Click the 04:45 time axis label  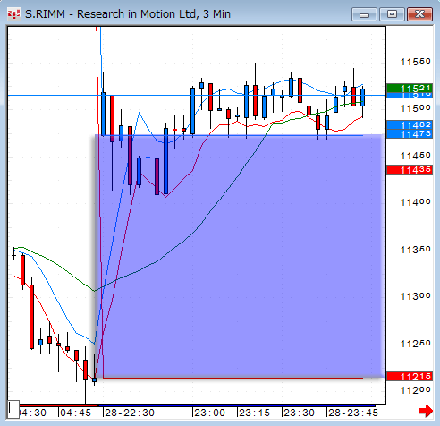76,413
